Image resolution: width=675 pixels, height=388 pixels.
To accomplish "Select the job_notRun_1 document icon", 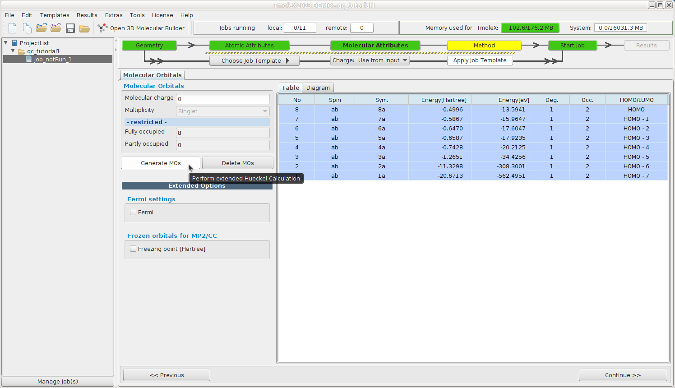I will tap(29, 59).
